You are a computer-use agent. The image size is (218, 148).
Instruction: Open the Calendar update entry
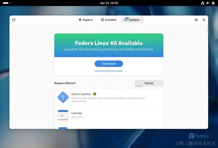click(109, 115)
